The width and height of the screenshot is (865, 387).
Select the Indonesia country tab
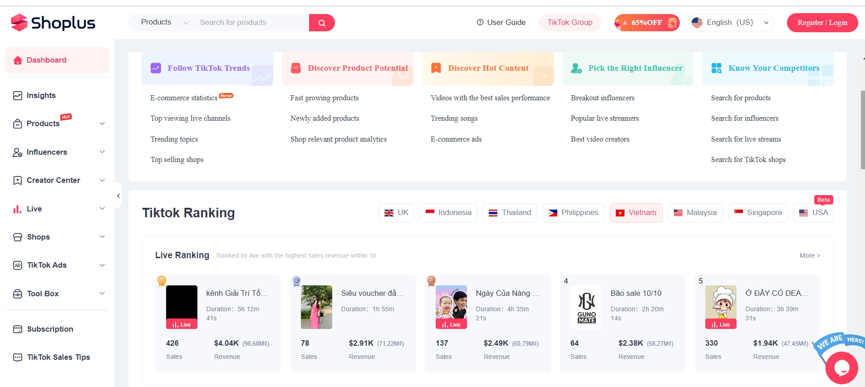click(448, 213)
